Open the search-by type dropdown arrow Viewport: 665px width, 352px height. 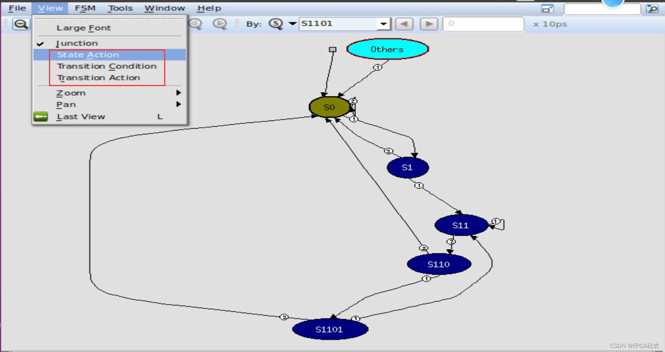(x=292, y=24)
